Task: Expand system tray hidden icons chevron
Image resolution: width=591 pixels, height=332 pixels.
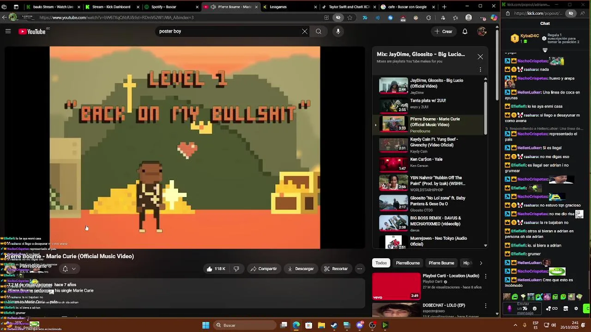Action: coord(516,325)
